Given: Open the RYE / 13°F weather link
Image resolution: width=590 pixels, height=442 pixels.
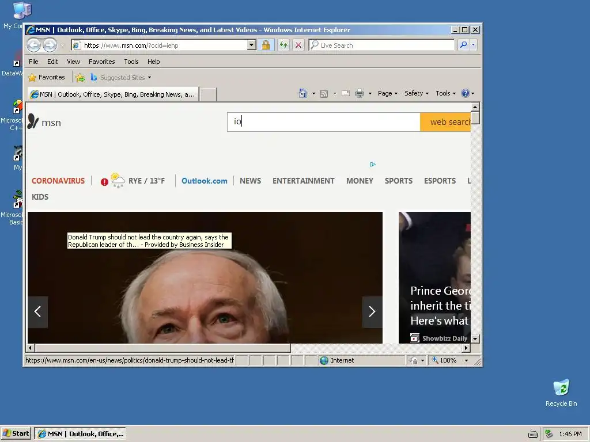Looking at the screenshot, I should [146, 181].
